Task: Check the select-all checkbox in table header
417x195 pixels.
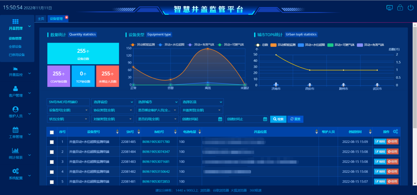Action: click(52, 132)
